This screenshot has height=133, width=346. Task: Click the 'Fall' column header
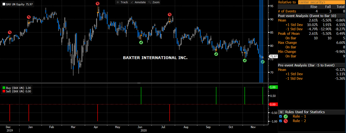point(328,7)
